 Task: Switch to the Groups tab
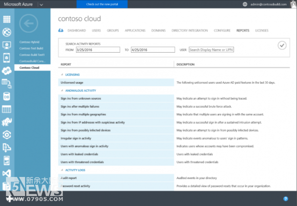coord(113,31)
